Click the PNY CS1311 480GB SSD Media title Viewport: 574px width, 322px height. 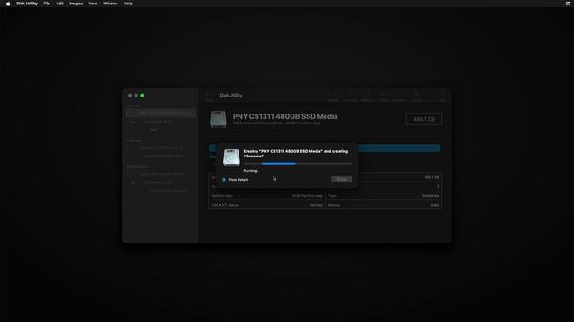click(x=285, y=116)
